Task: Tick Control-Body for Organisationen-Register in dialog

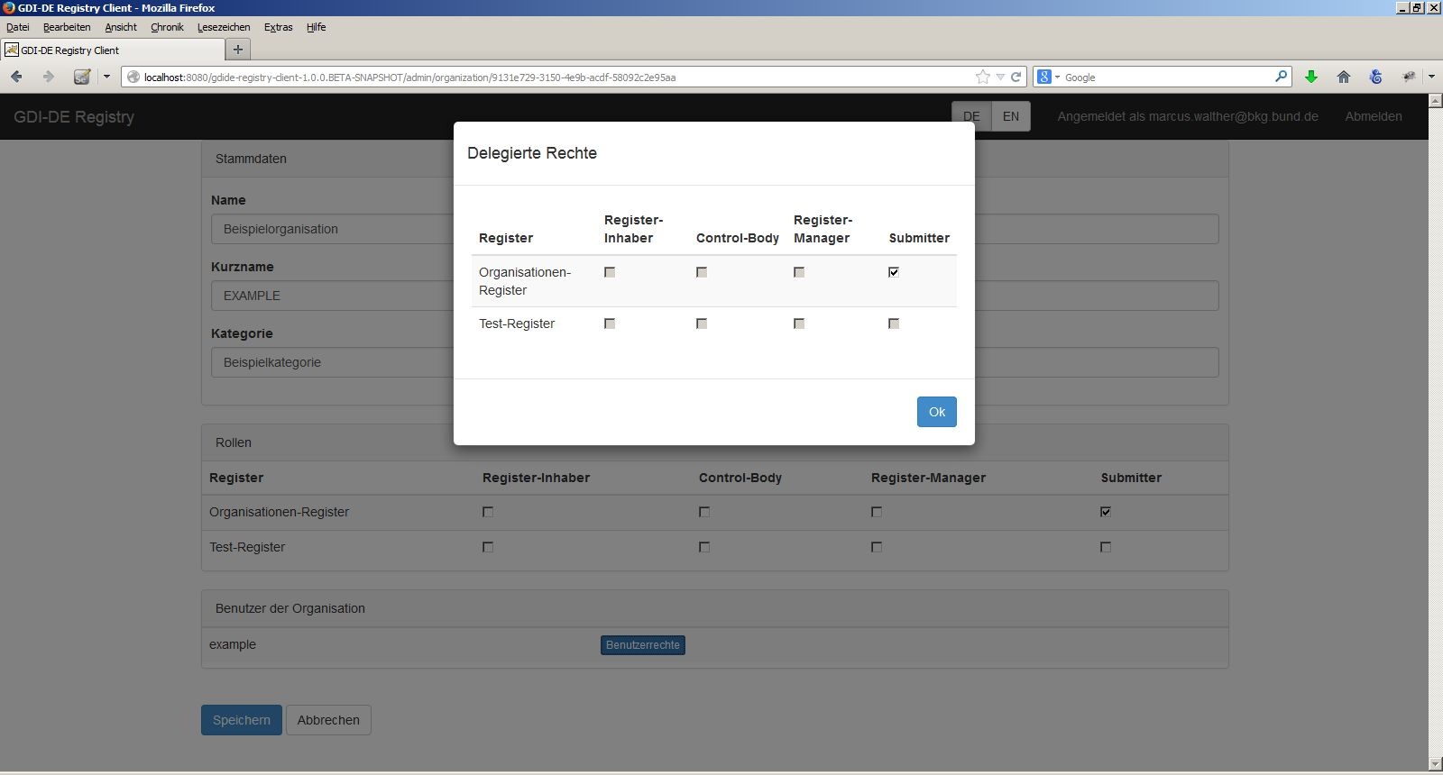Action: point(702,272)
